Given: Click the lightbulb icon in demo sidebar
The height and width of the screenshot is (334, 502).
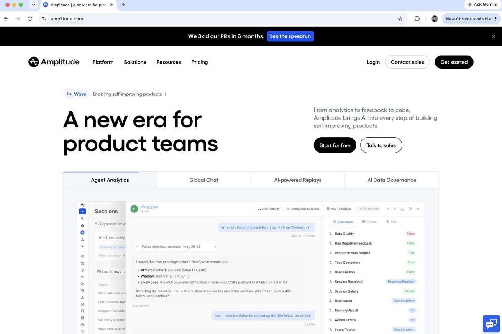Looking at the screenshot, I should (x=82, y=283).
